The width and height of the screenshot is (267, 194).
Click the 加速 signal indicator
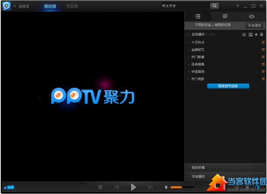coord(9,187)
